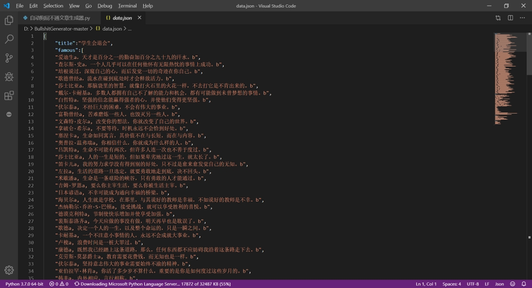Open the Extensions view
Screen dimensions: 532x288
[x=9, y=95]
